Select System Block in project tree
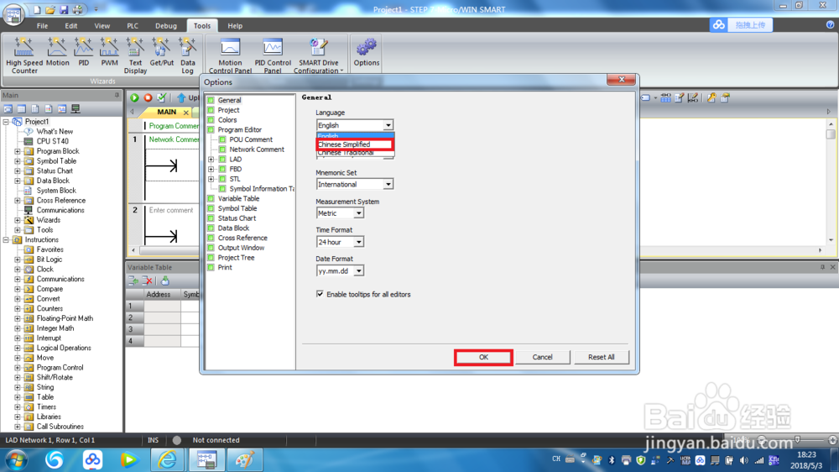 (x=56, y=191)
